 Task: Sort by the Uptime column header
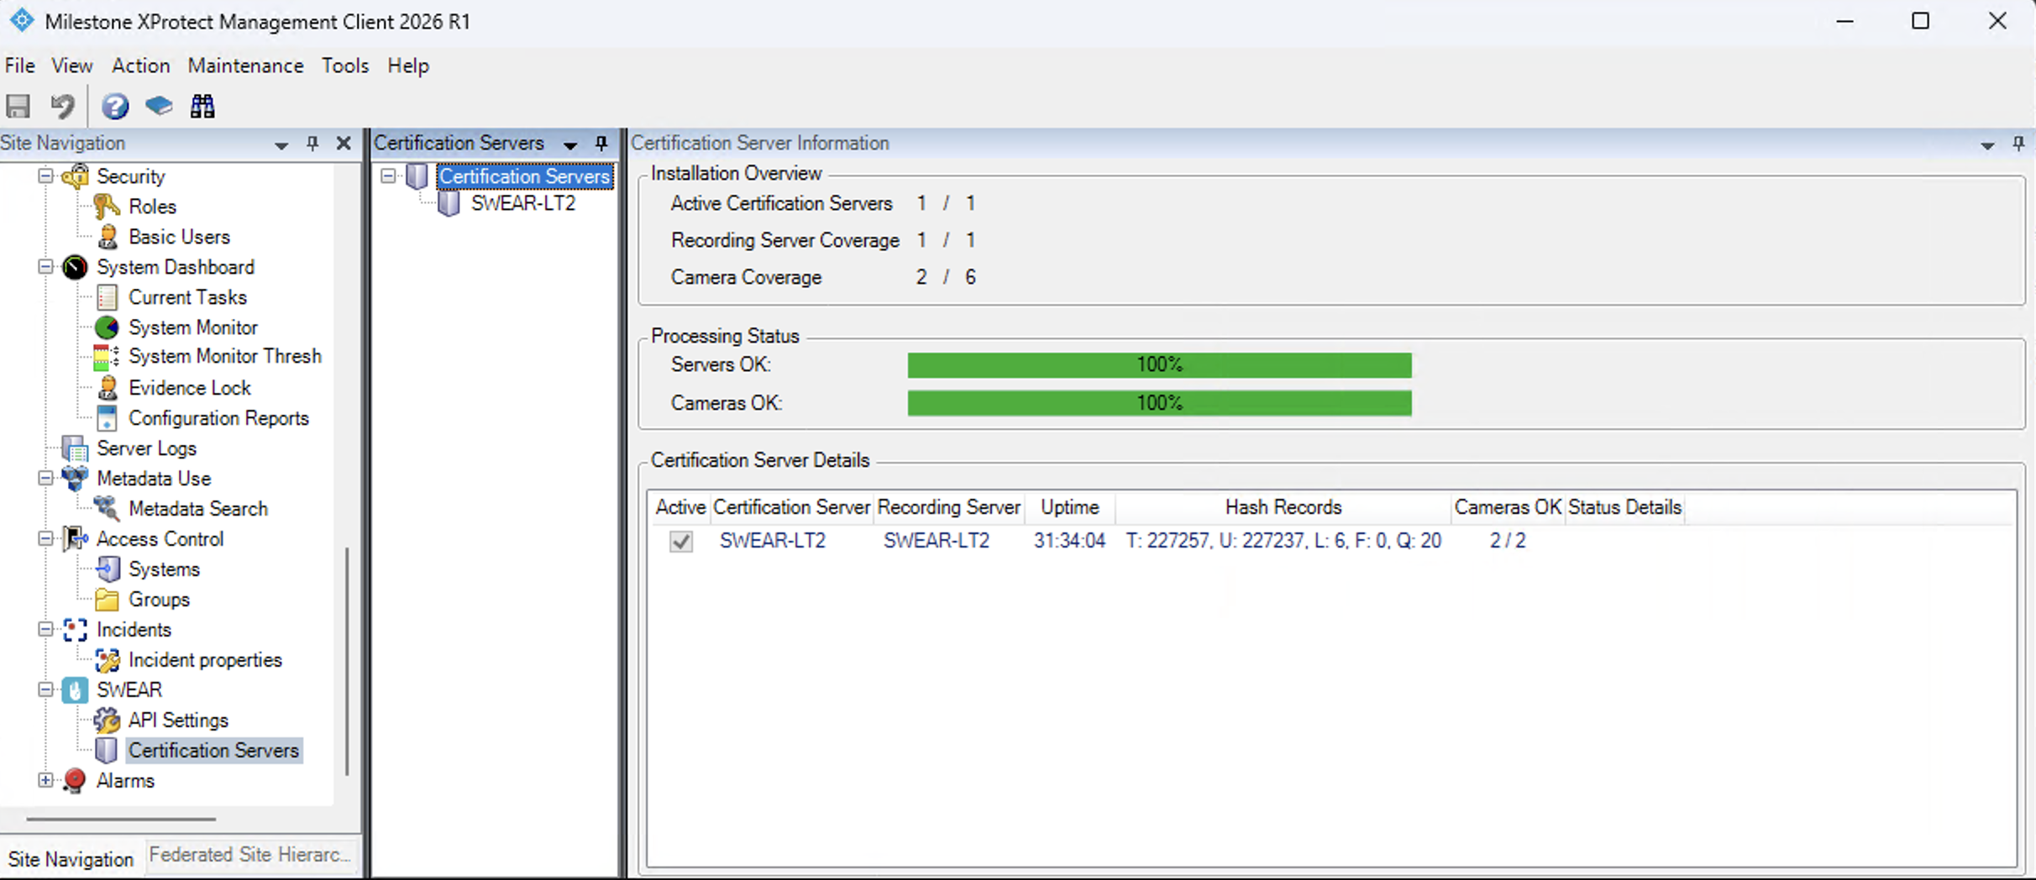1069,507
